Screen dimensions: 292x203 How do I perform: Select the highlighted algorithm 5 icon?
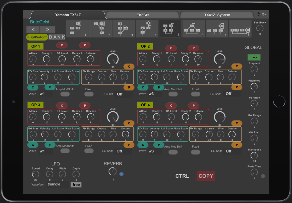point(170,29)
